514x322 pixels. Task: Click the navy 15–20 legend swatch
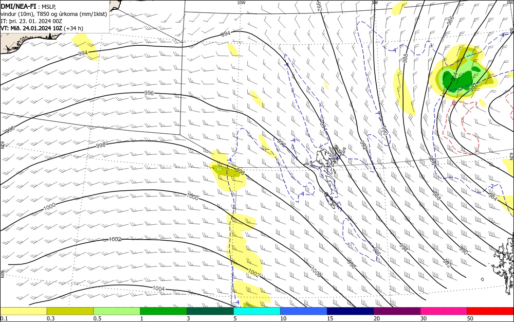coord(351,311)
